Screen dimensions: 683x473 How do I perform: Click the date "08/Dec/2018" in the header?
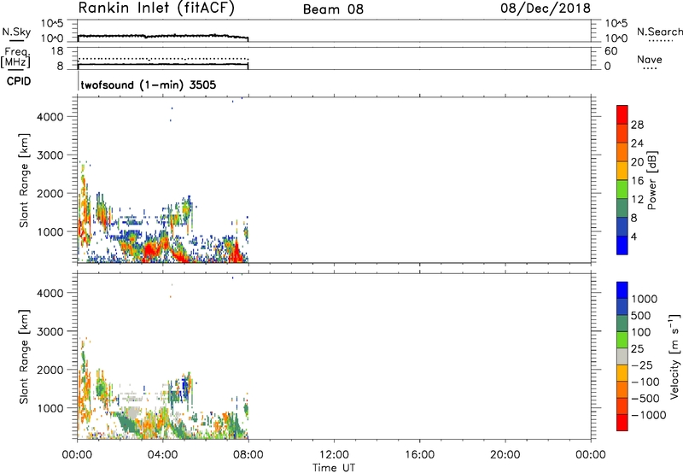[x=546, y=8]
